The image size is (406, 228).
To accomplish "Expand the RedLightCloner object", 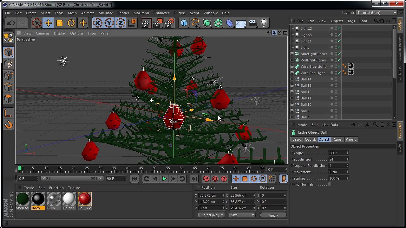I will (292, 60).
